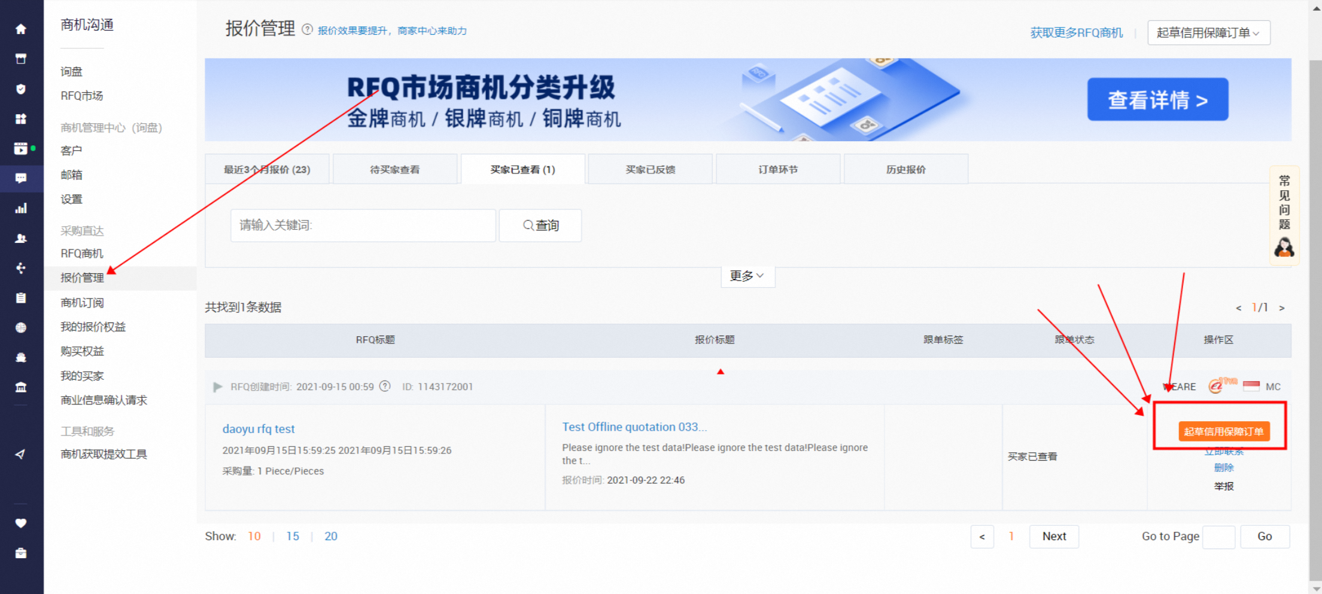Image resolution: width=1322 pixels, height=594 pixels.
Task: Select the home icon in the sidebar
Action: click(21, 29)
